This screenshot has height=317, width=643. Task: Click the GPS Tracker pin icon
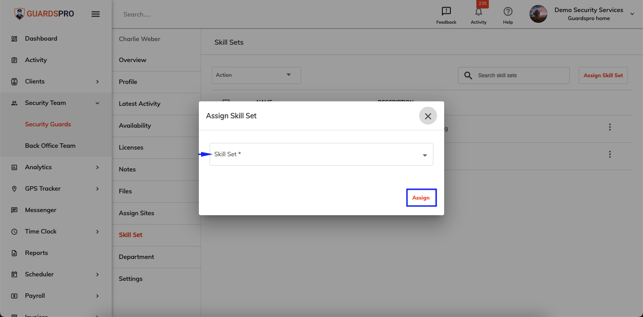[x=14, y=189]
